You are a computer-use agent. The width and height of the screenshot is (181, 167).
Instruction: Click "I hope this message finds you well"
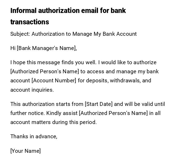pyautogui.click(x=53, y=62)
